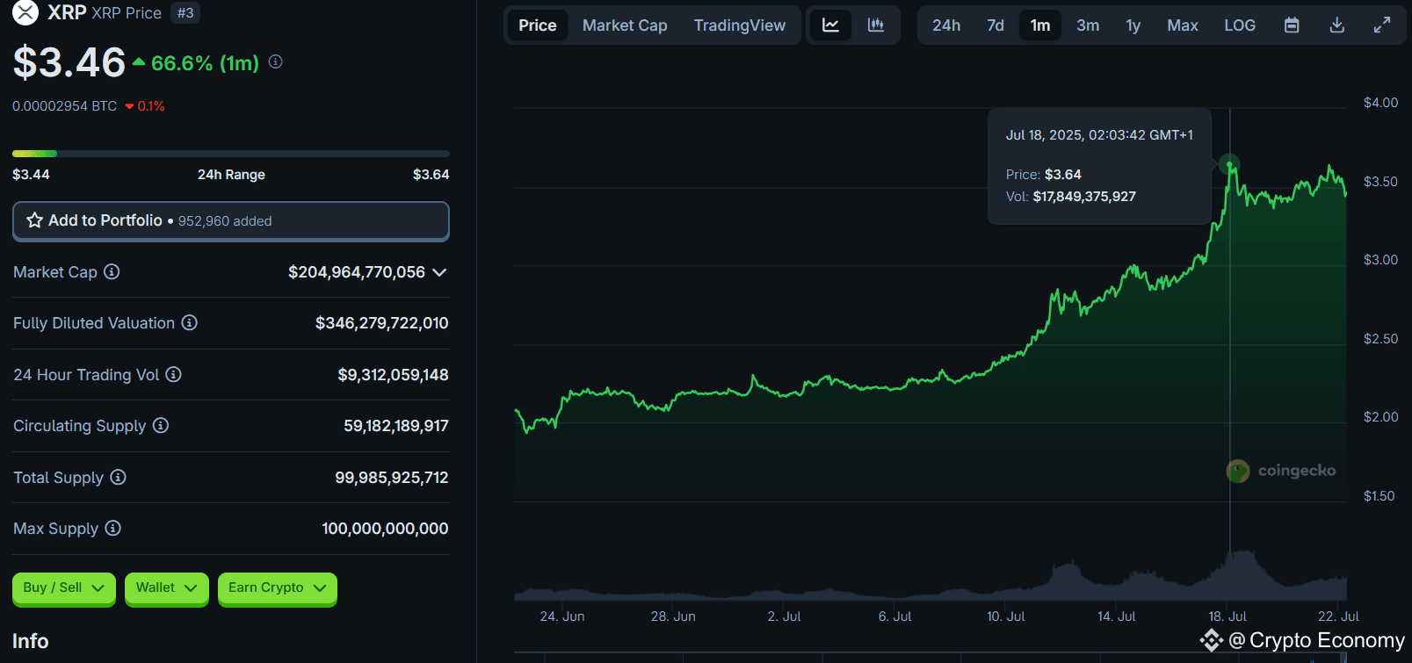
Task: Toggle LOG scale on chart
Action: [1240, 25]
